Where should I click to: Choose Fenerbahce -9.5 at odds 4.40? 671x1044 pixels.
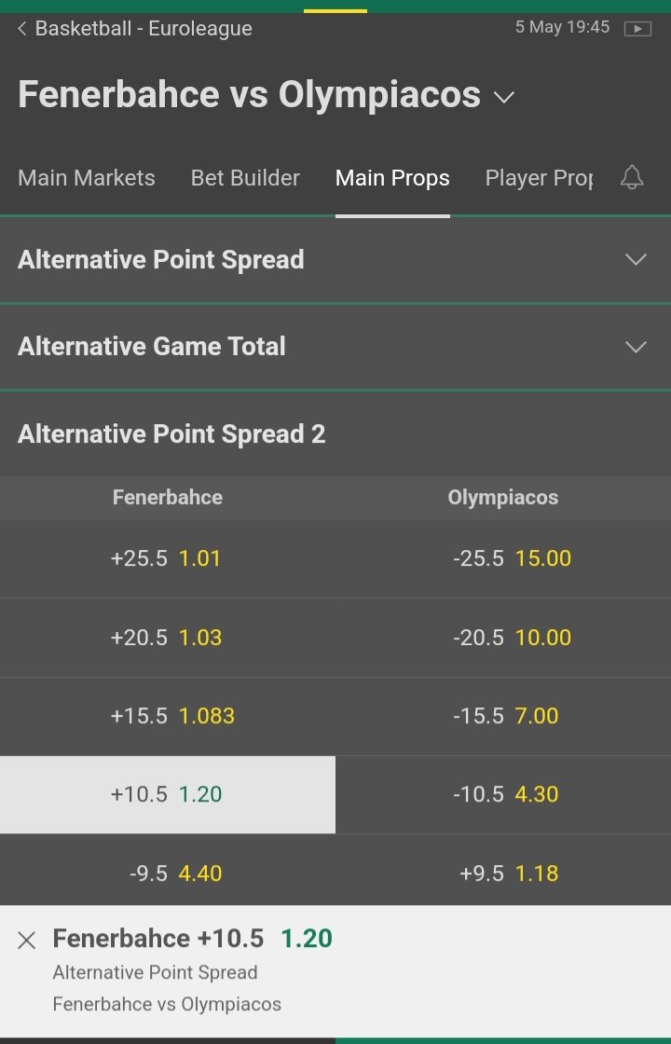click(x=168, y=873)
